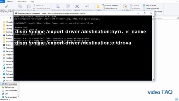Open Ссылки in the sidebar
The width and height of the screenshot is (179, 101).
point(8,81)
